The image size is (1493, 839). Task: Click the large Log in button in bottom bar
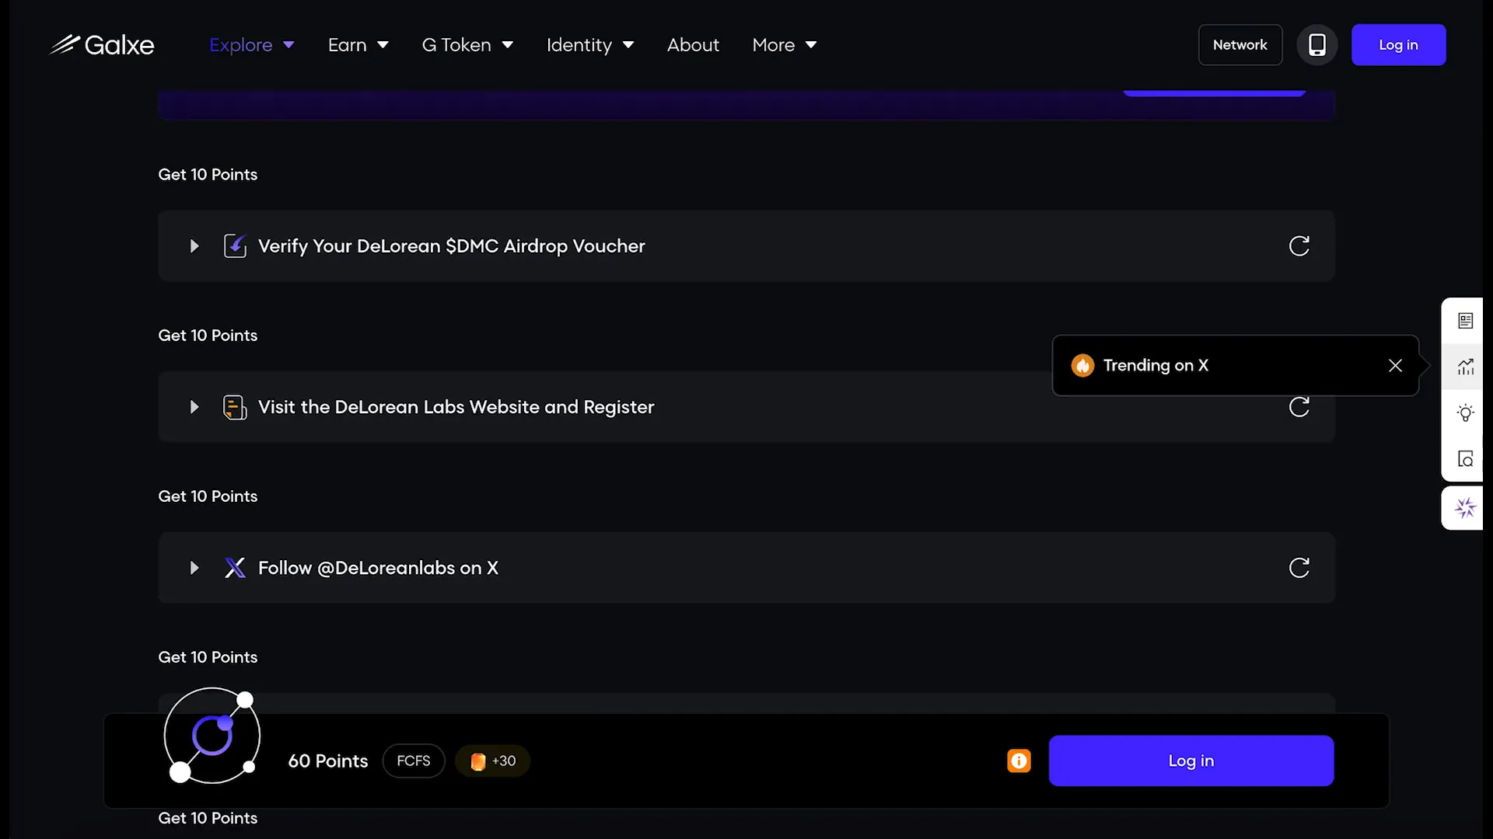[x=1191, y=761]
